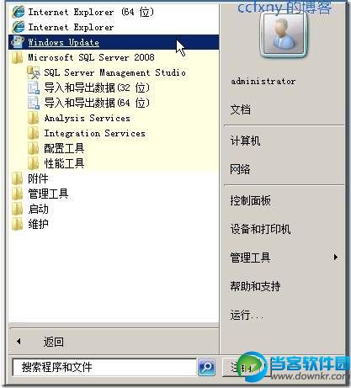Viewport: 351px width, 388px height.
Task: Open 导入和导出数据 (64 位) icon
Action: [x=34, y=103]
